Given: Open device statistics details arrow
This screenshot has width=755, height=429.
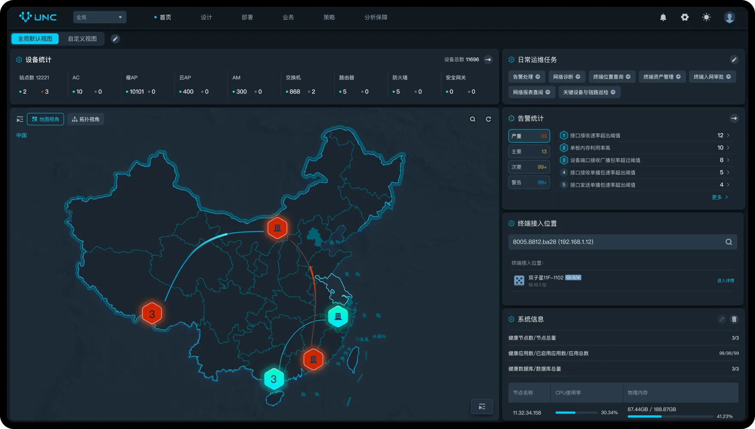Looking at the screenshot, I should [x=488, y=60].
